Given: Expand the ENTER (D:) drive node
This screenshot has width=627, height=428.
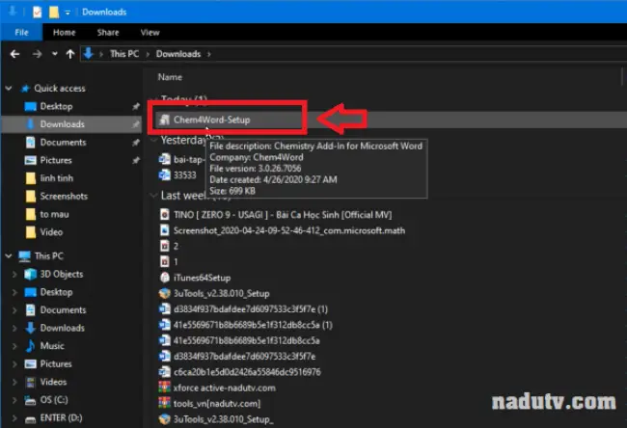Looking at the screenshot, I should click(x=14, y=418).
